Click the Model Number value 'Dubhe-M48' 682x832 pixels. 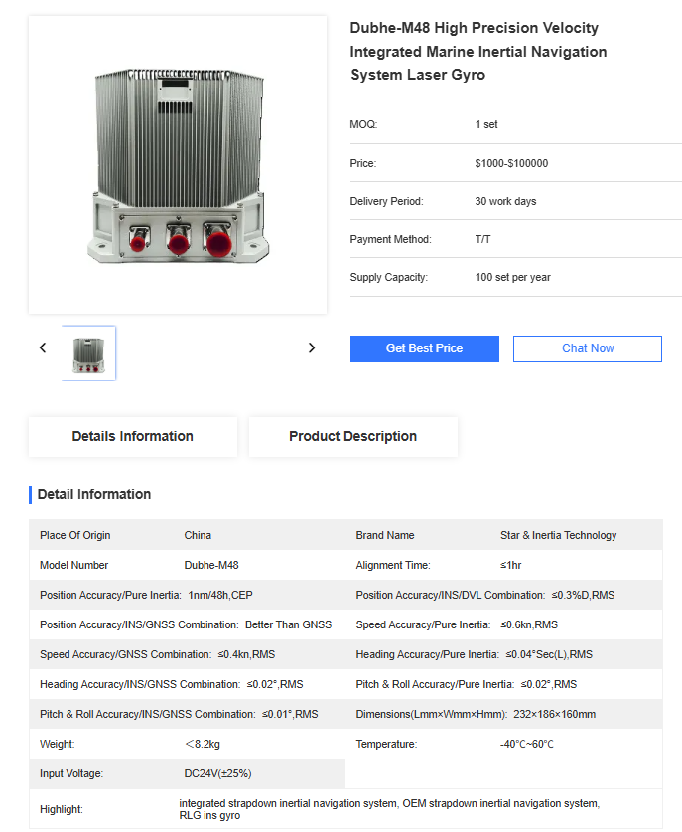211,565
